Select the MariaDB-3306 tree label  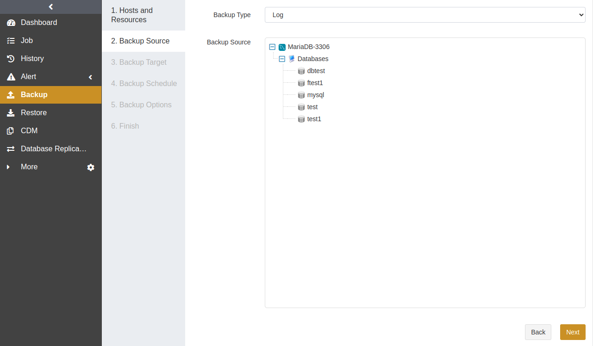pos(309,47)
